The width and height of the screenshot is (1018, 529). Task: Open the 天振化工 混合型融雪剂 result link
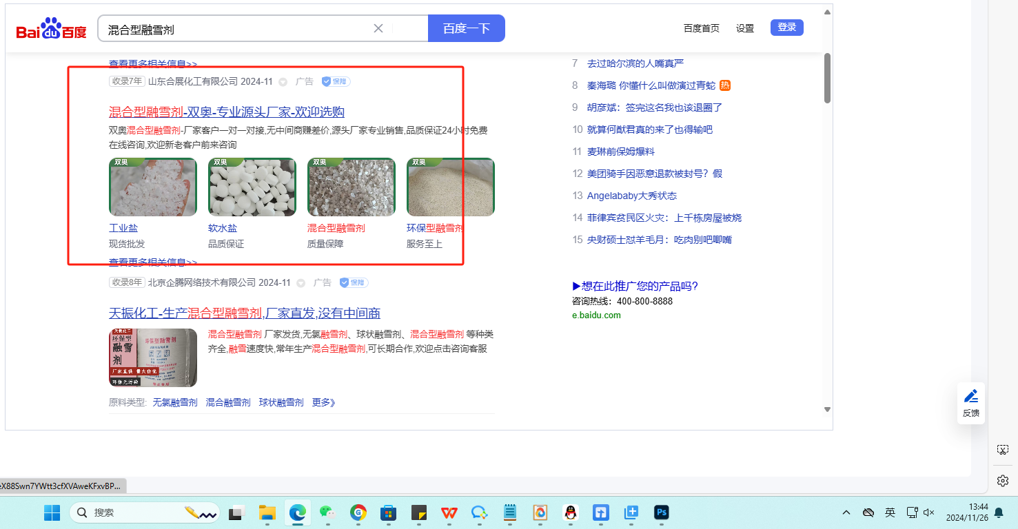[245, 313]
